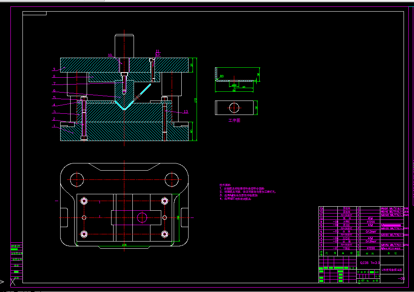The image size is (414, 292).
Task: Click Cr12MoV material in parts list row 6
Action: (371, 232)
